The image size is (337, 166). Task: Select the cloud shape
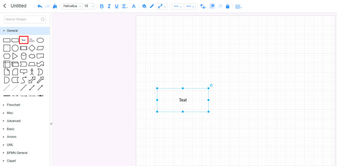click(x=32, y=56)
